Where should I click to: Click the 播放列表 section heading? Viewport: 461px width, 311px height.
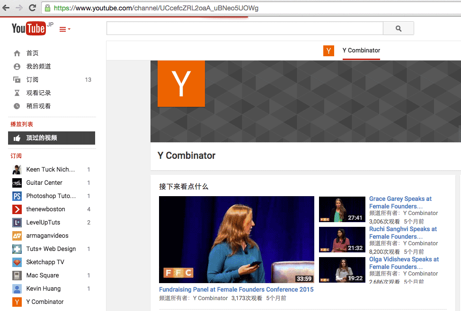(22, 124)
